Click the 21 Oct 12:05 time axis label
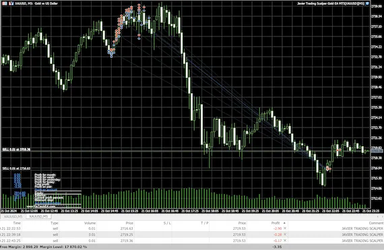Screen dimensions: 384x250 (x=30, y=211)
